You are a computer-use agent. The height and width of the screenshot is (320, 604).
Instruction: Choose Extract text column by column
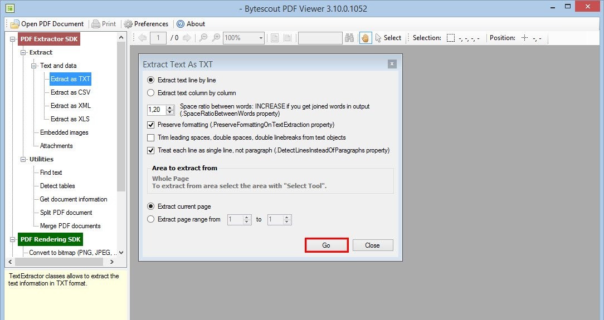click(x=192, y=93)
